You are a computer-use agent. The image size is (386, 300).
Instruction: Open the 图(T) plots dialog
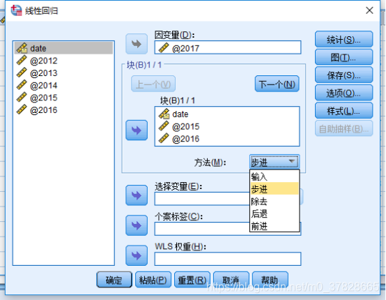click(343, 57)
